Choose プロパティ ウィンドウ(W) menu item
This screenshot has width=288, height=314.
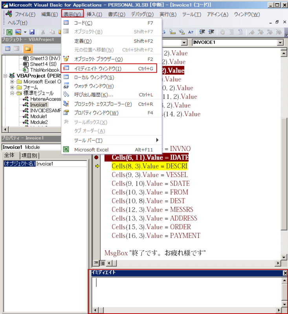[x=112, y=113]
